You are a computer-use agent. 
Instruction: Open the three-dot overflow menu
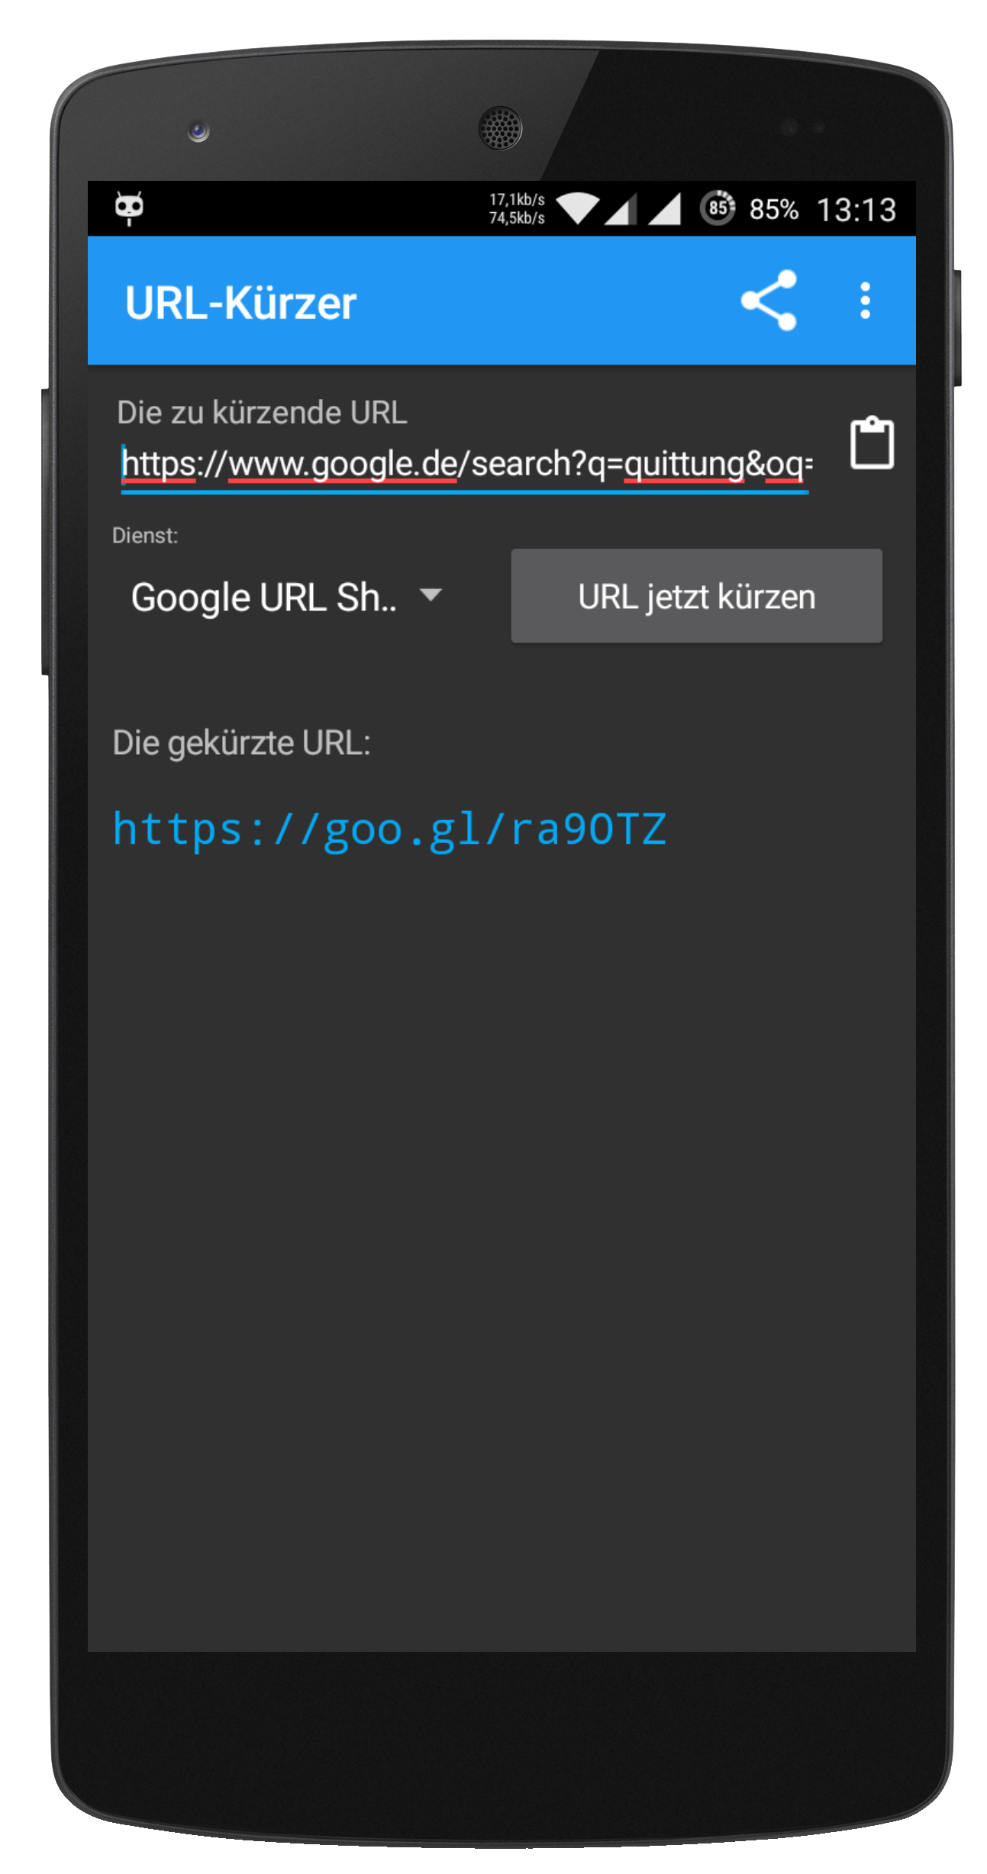tap(865, 301)
